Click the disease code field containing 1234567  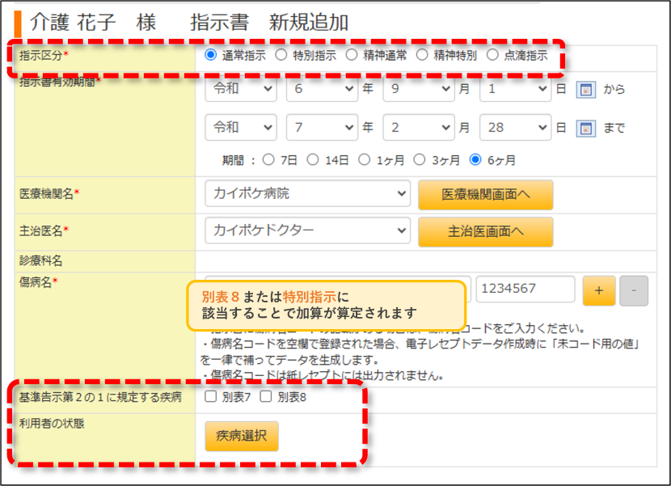tap(525, 289)
